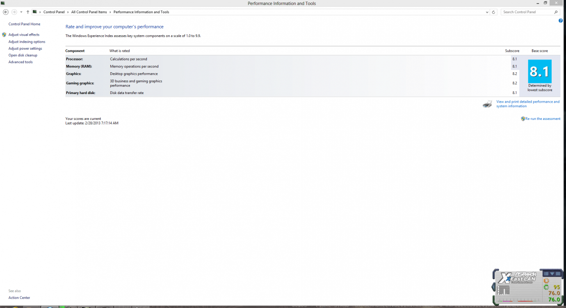Select All Control Panel Items breadcrumb

(89, 12)
